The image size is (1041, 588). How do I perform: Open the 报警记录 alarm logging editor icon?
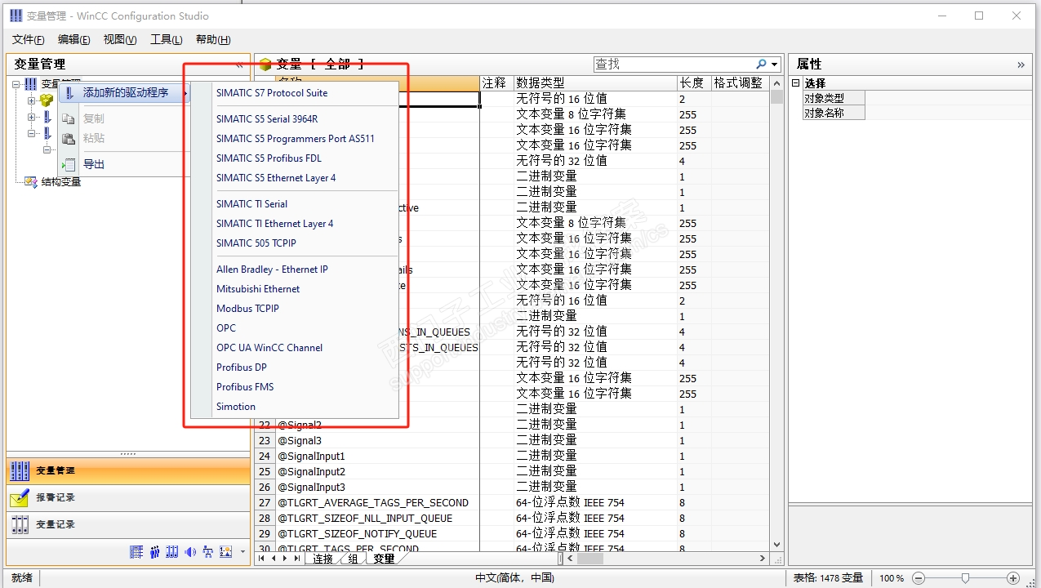(20, 497)
